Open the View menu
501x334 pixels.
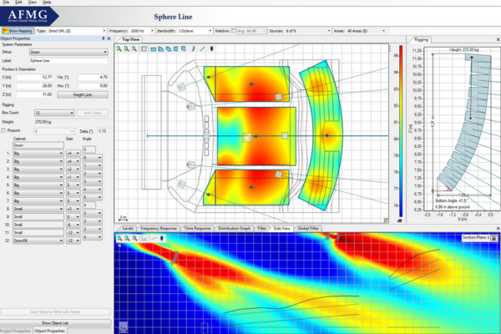pyautogui.click(x=31, y=3)
